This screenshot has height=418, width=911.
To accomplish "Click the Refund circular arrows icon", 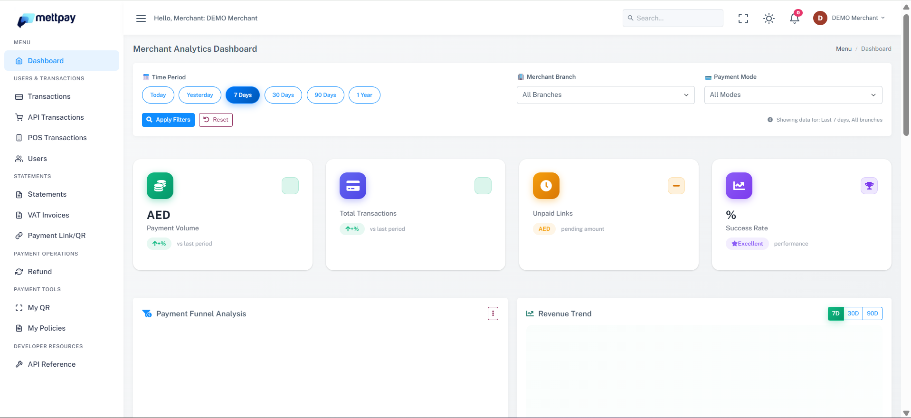I will [x=19, y=272].
